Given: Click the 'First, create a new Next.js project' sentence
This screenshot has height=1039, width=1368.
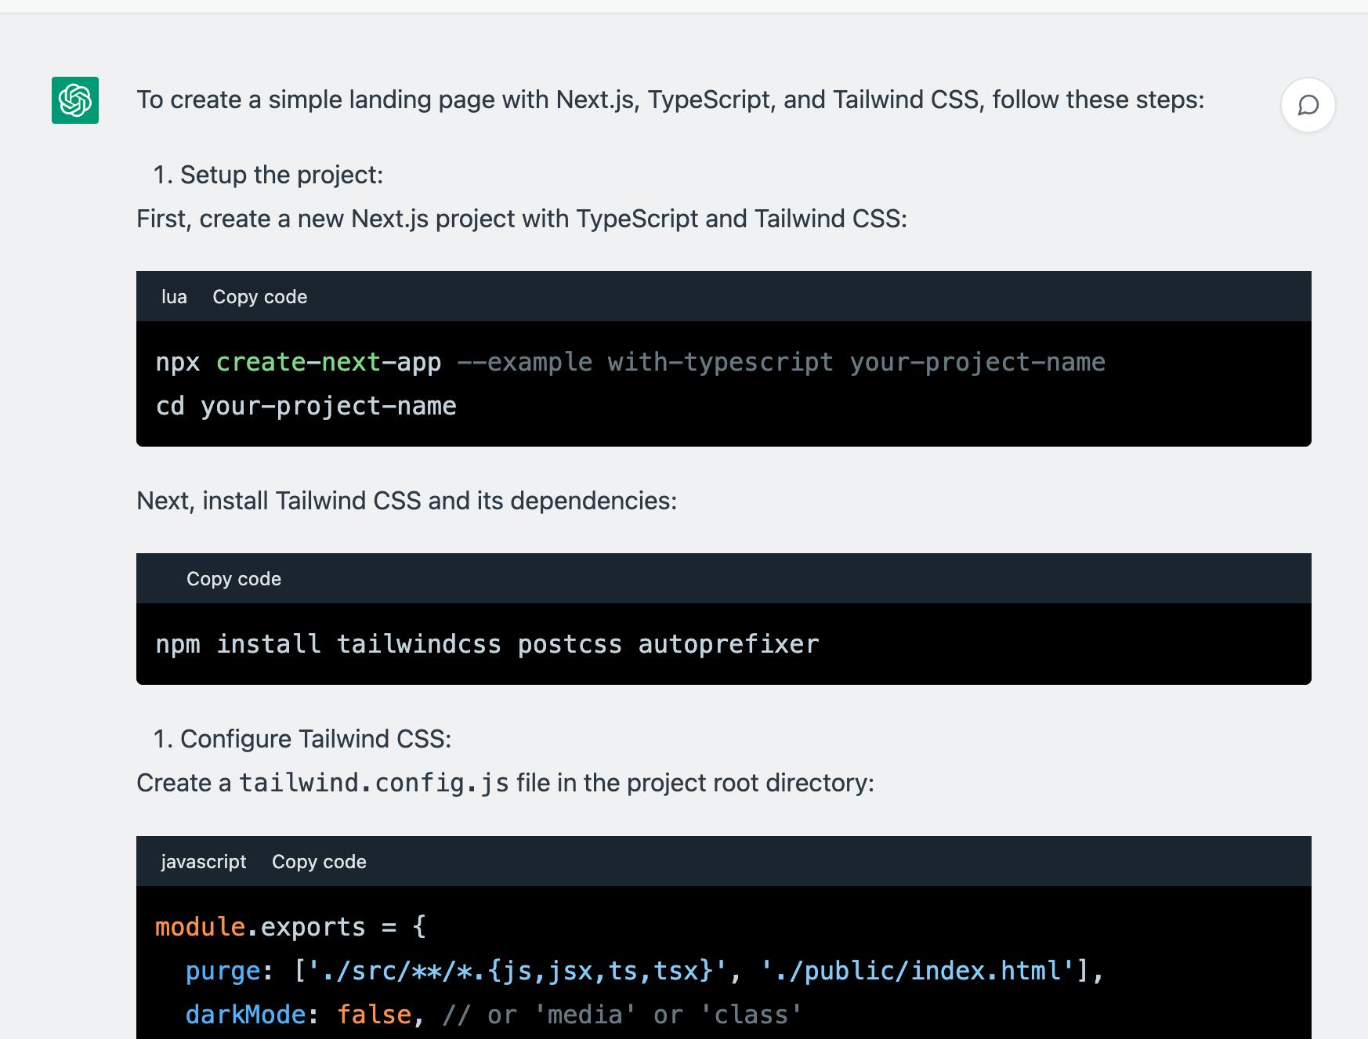Looking at the screenshot, I should [522, 219].
